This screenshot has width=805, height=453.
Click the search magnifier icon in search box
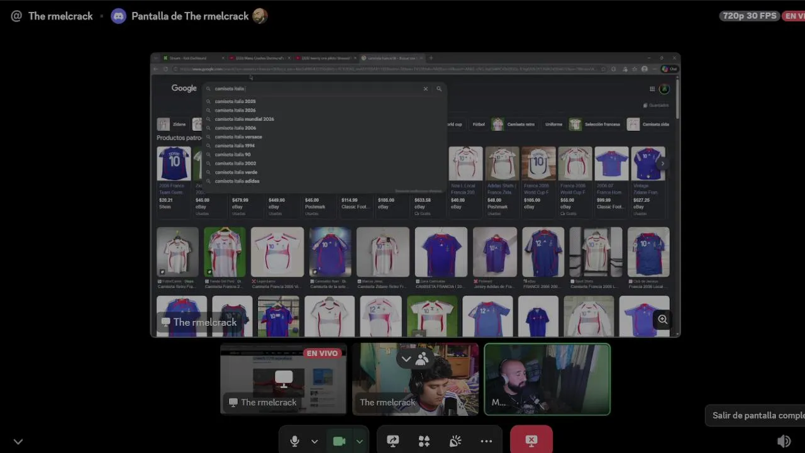click(439, 89)
